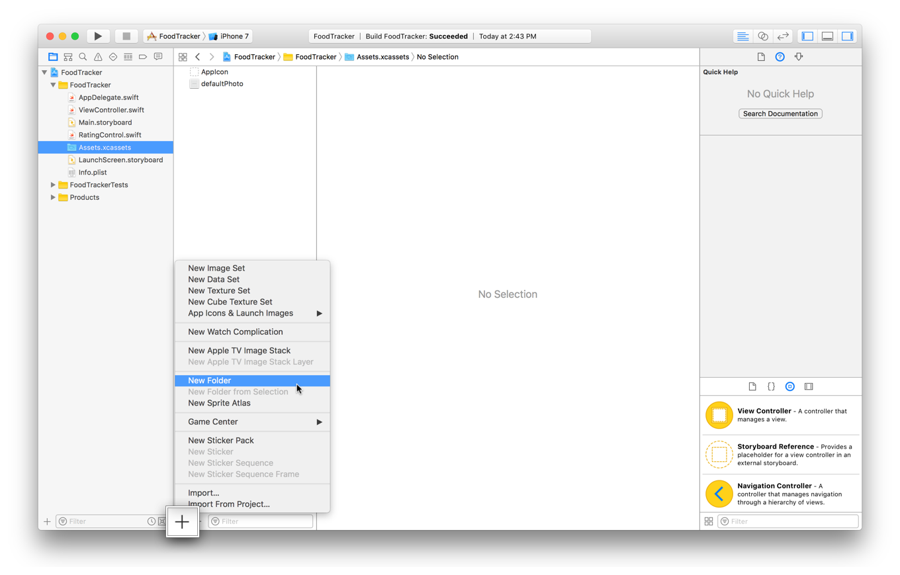
Task: Show the Media library
Action: pyautogui.click(x=809, y=386)
